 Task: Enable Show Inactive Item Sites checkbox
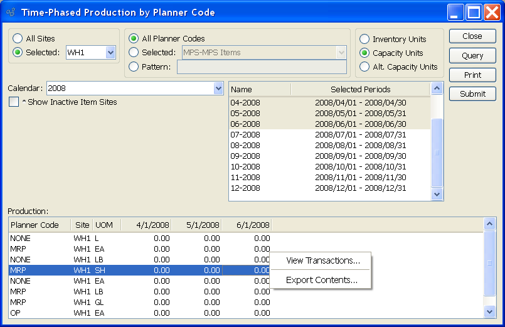click(14, 102)
